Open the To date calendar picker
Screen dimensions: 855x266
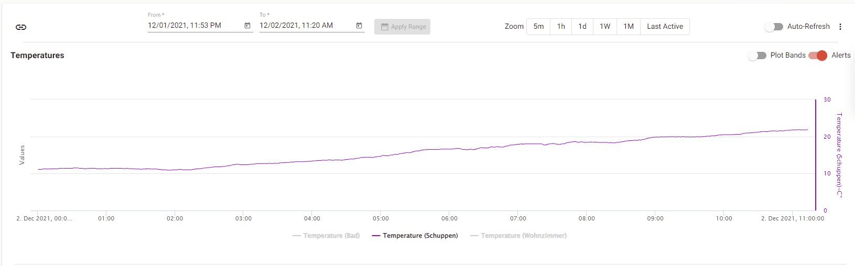tap(359, 26)
